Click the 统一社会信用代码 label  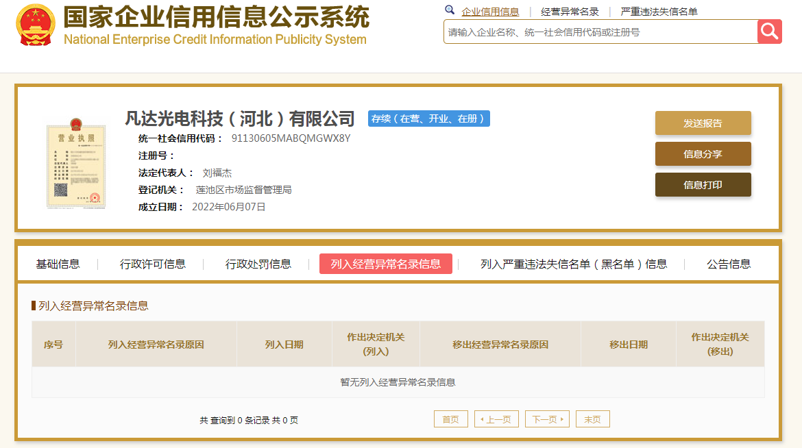click(x=180, y=138)
